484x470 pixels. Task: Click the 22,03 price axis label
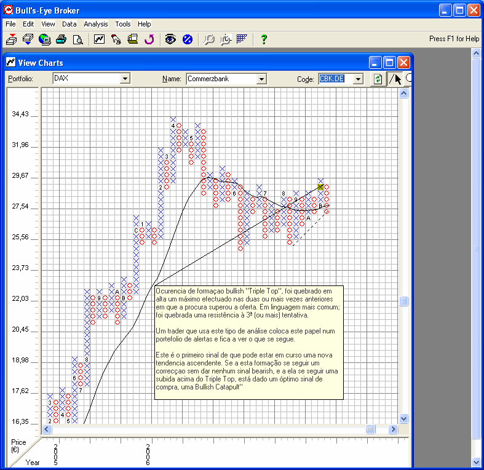pyautogui.click(x=20, y=298)
